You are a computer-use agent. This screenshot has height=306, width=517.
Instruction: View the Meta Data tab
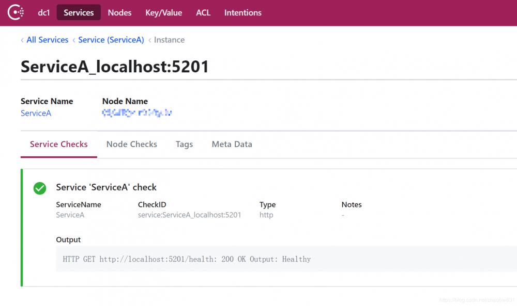tap(232, 144)
